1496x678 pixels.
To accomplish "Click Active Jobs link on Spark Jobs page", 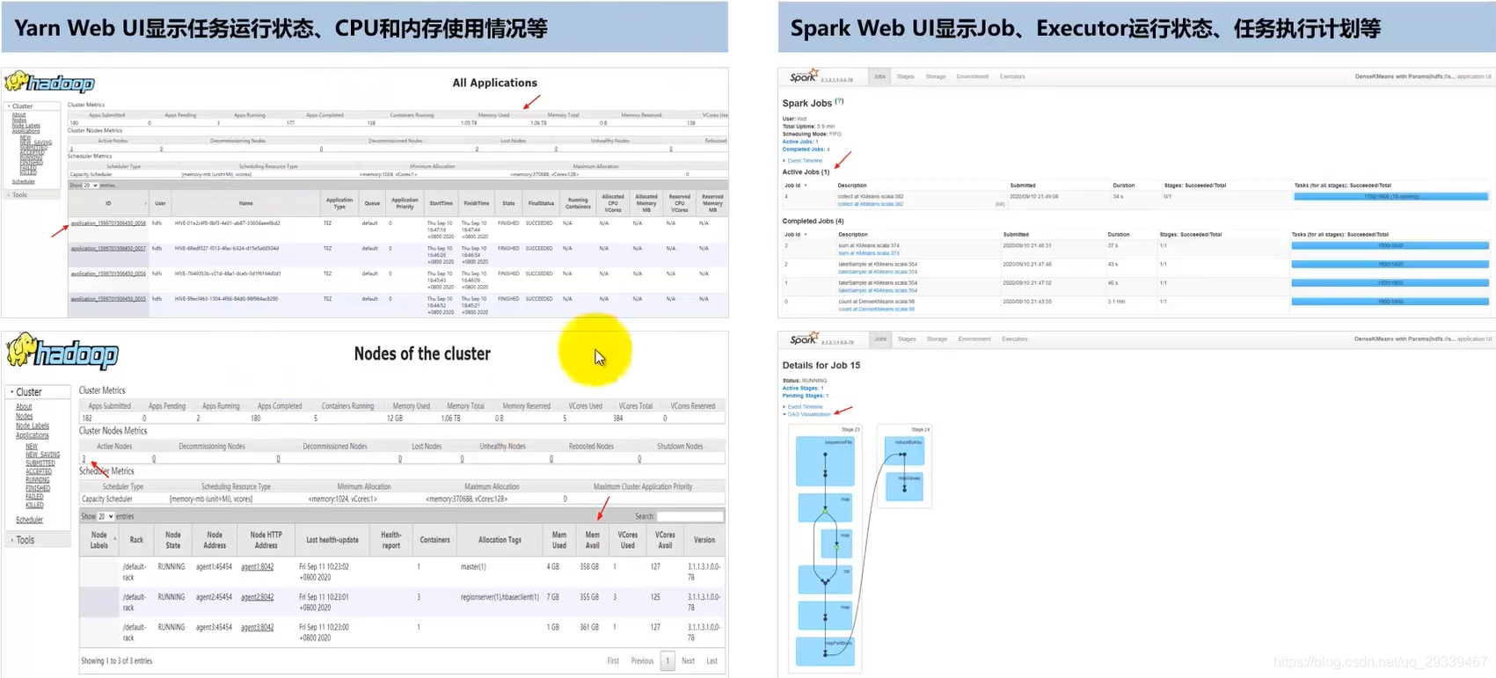I will [x=799, y=142].
